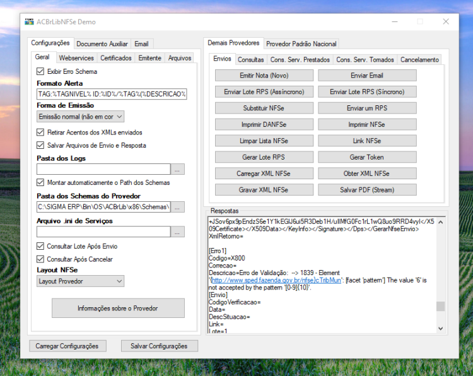Viewport: 473px width, 376px height.
Task: Toggle Exibir Erro Schema checkbox
Action: [x=40, y=71]
